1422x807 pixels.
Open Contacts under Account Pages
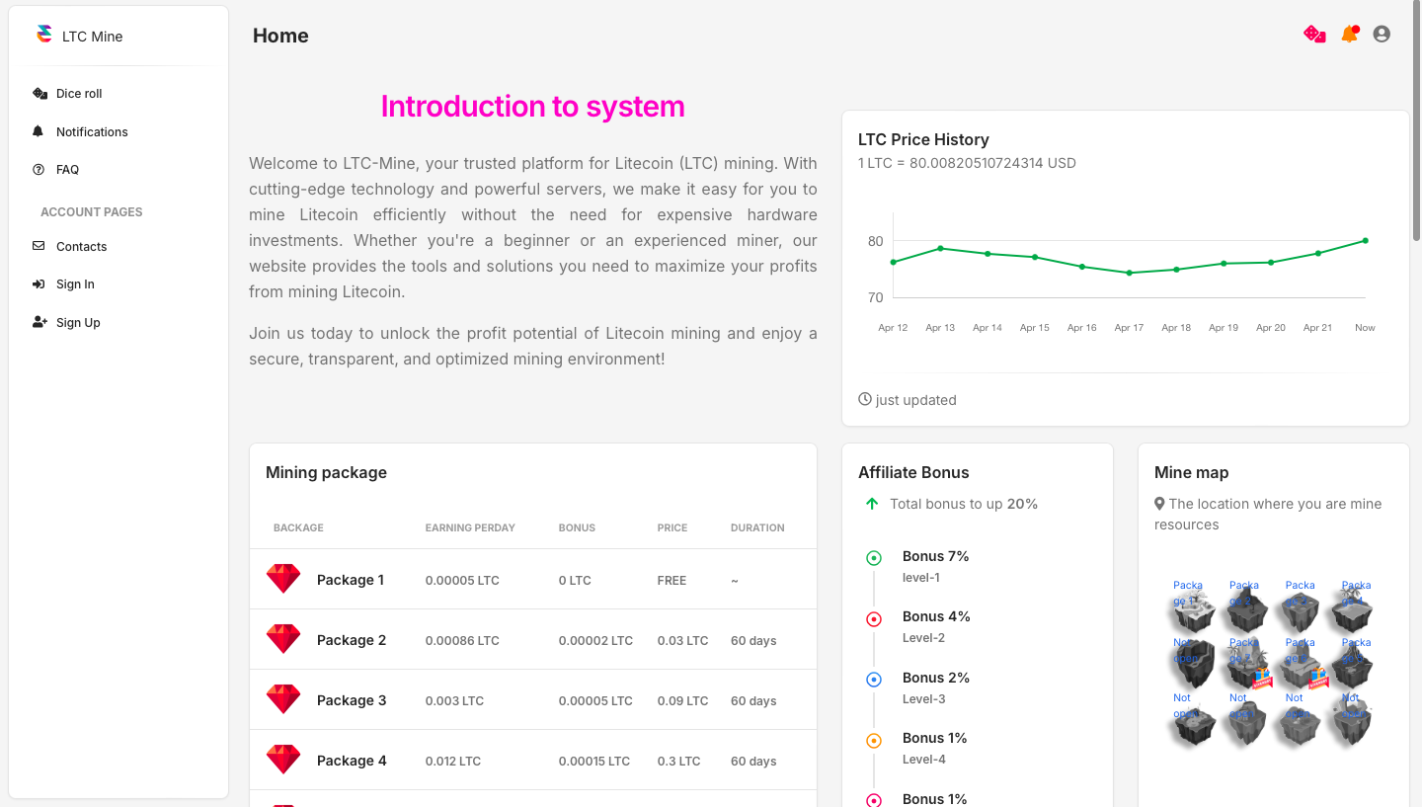coord(81,247)
